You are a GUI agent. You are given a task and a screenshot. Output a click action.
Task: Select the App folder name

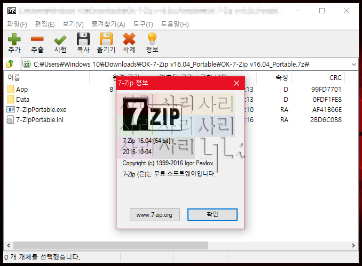tap(22, 90)
